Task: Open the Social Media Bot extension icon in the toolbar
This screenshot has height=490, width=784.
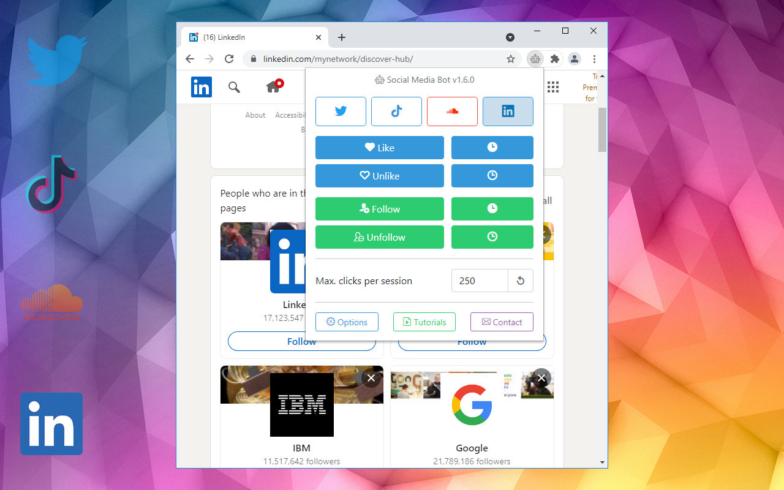Action: pos(535,59)
